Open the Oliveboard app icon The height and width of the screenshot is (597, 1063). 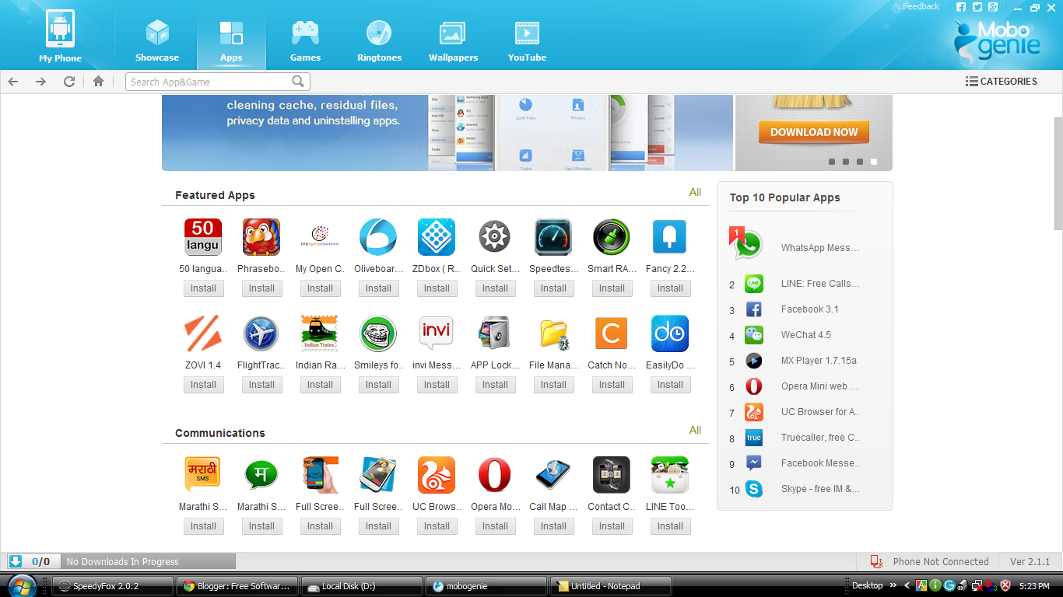pos(378,237)
